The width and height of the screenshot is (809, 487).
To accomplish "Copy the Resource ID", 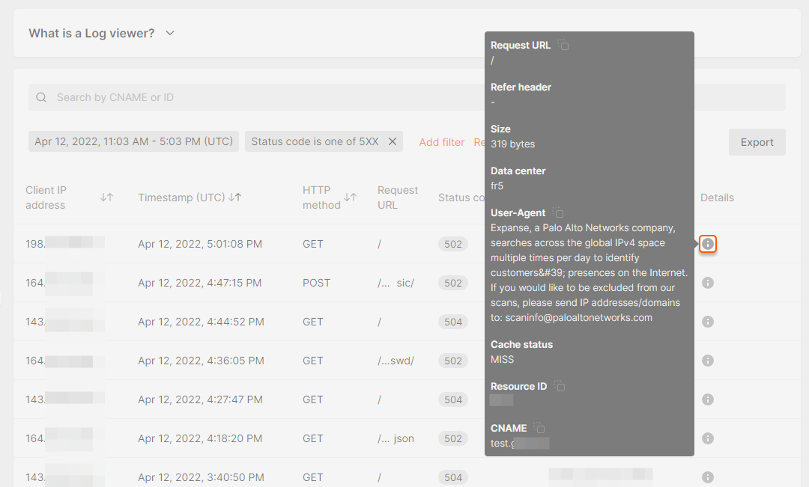I will (559, 387).
